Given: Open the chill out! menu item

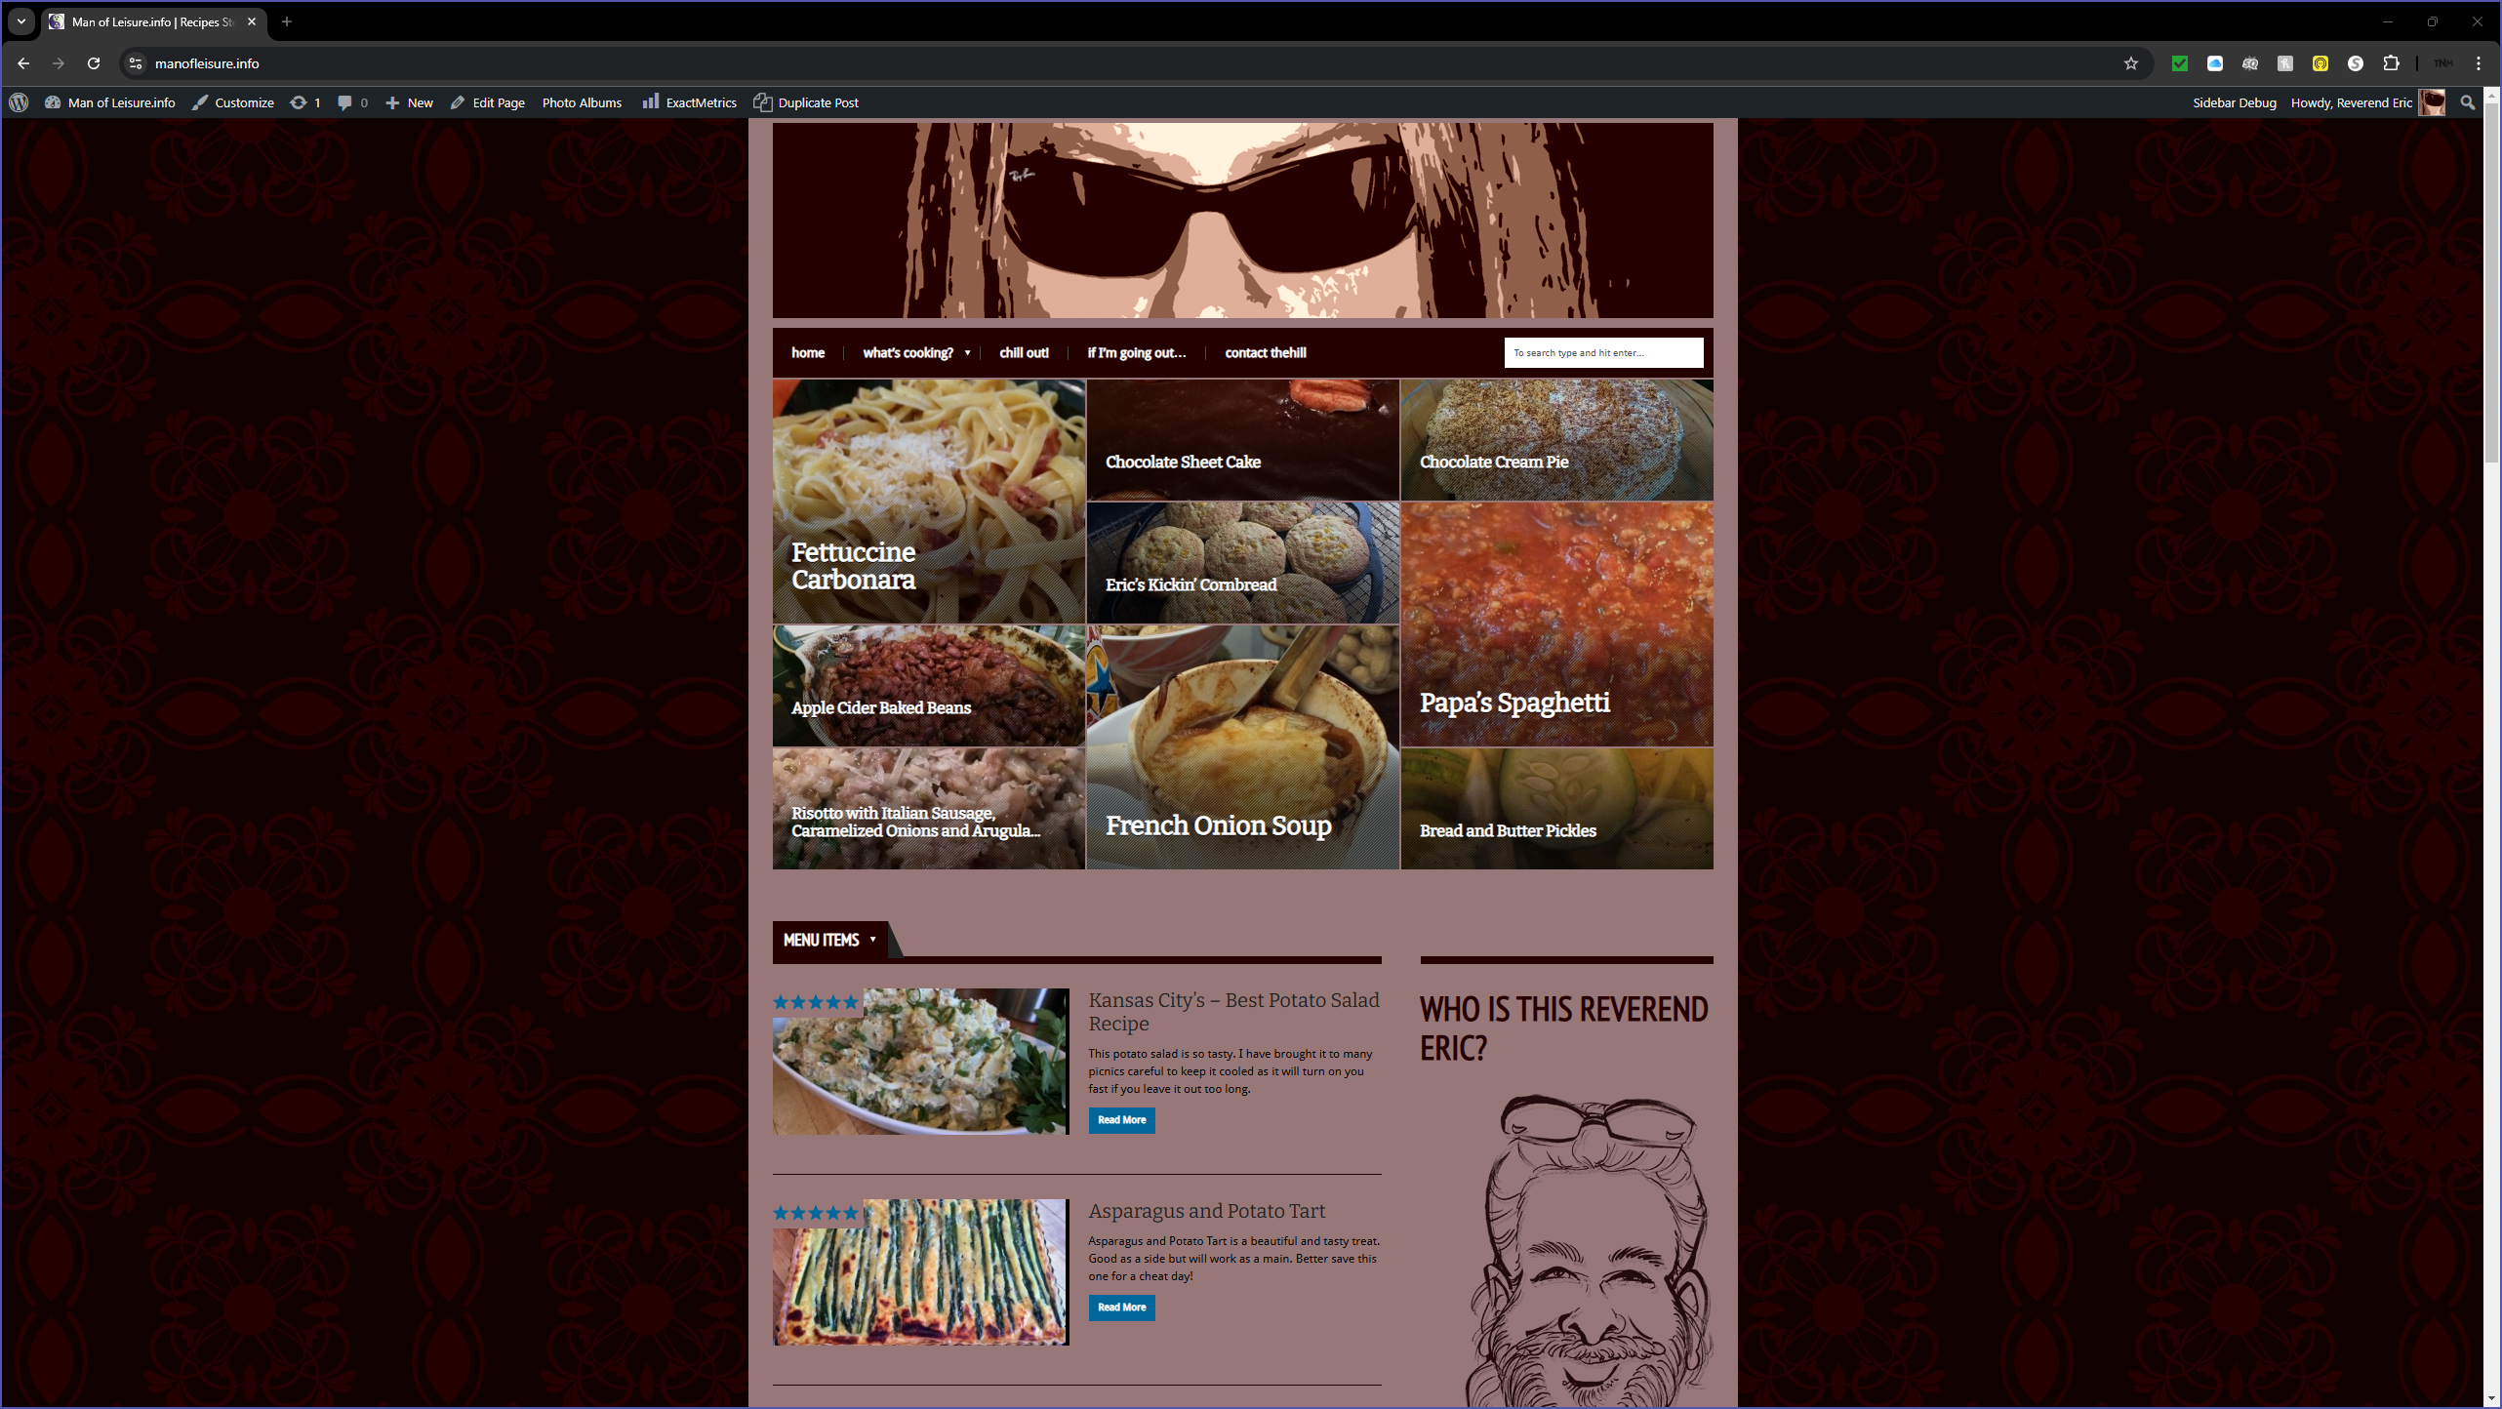Looking at the screenshot, I should tap(1024, 353).
